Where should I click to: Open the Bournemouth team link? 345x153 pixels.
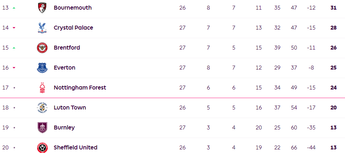coord(73,8)
